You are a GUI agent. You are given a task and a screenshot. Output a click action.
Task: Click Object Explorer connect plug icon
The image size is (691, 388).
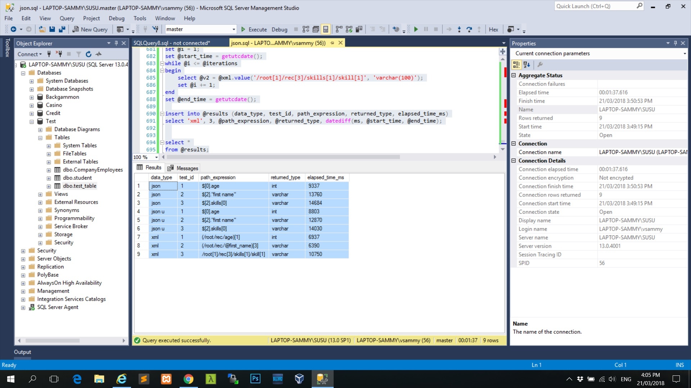point(49,54)
